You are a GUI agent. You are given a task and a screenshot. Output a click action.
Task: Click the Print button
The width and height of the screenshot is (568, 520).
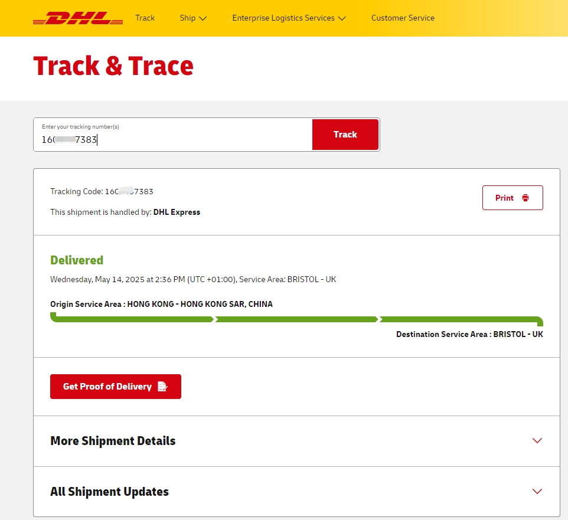pos(512,198)
